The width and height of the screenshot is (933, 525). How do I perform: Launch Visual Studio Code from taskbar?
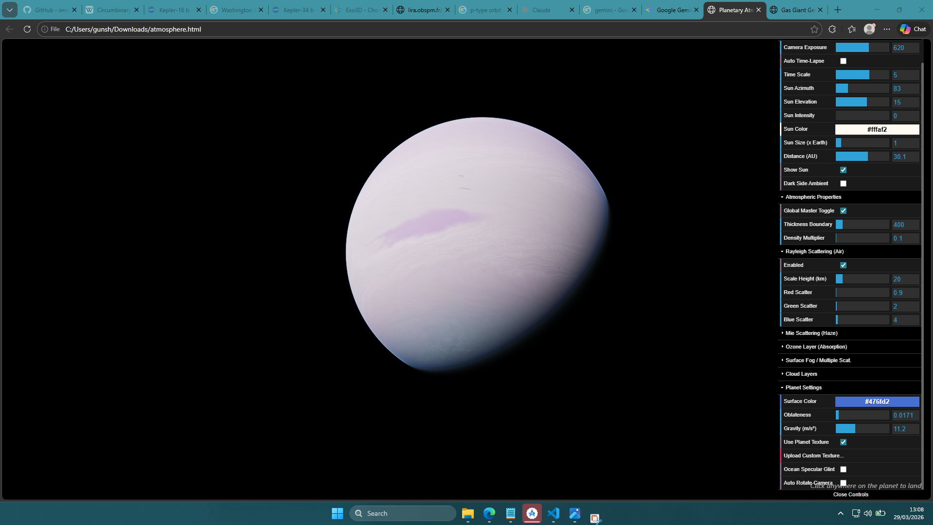553,513
